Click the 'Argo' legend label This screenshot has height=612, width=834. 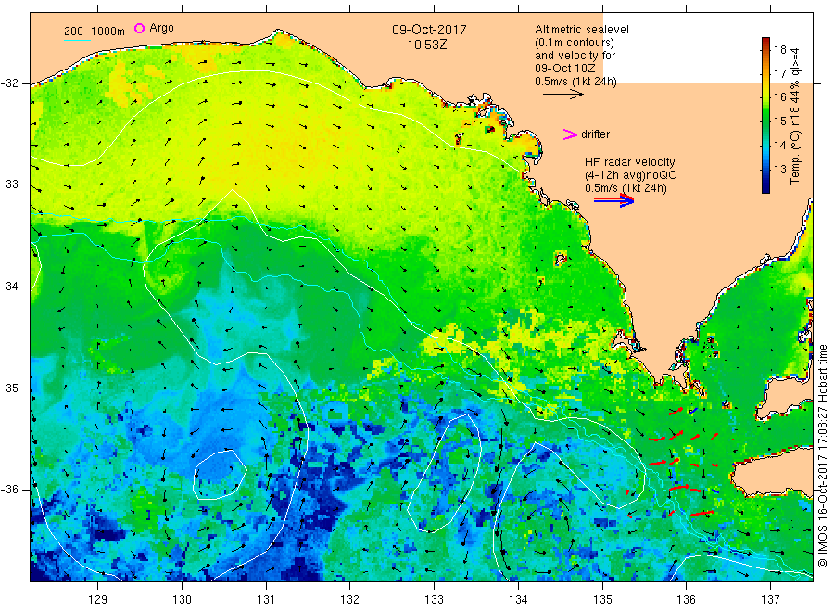click(x=161, y=28)
